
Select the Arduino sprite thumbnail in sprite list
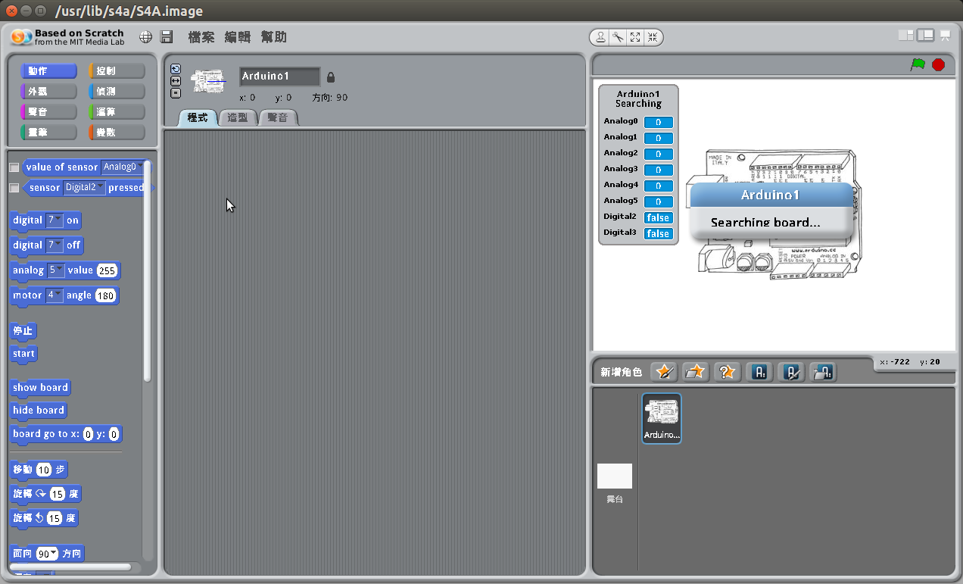coord(662,418)
